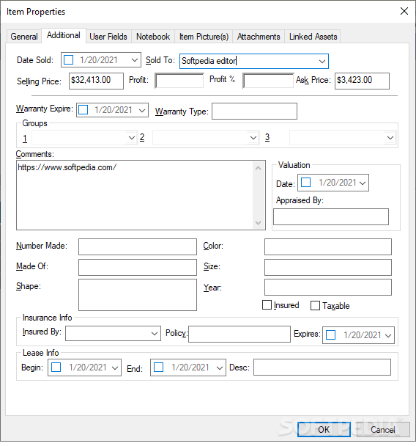Click the Made Of field
Screen dimensions: 416x446
click(138, 267)
